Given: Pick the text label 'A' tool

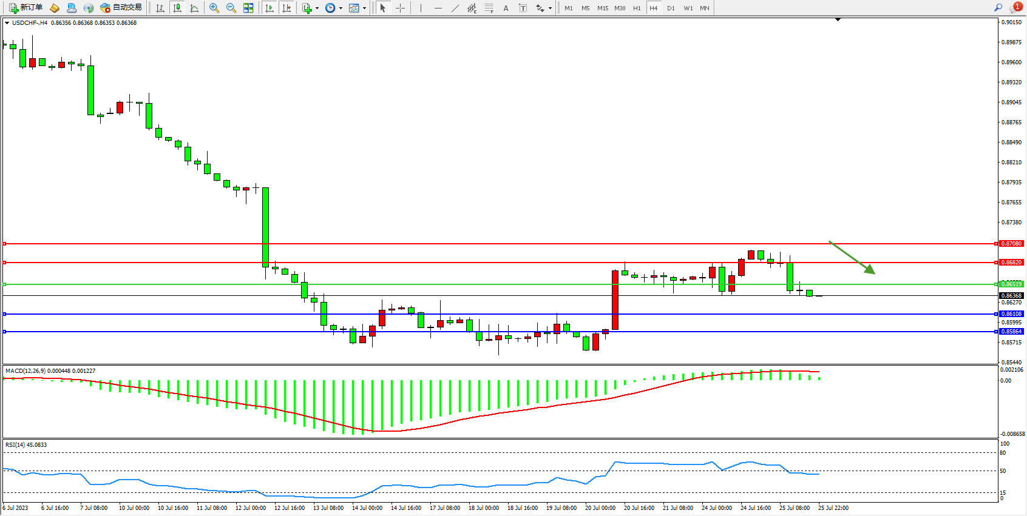Looking at the screenshot, I should [x=506, y=8].
